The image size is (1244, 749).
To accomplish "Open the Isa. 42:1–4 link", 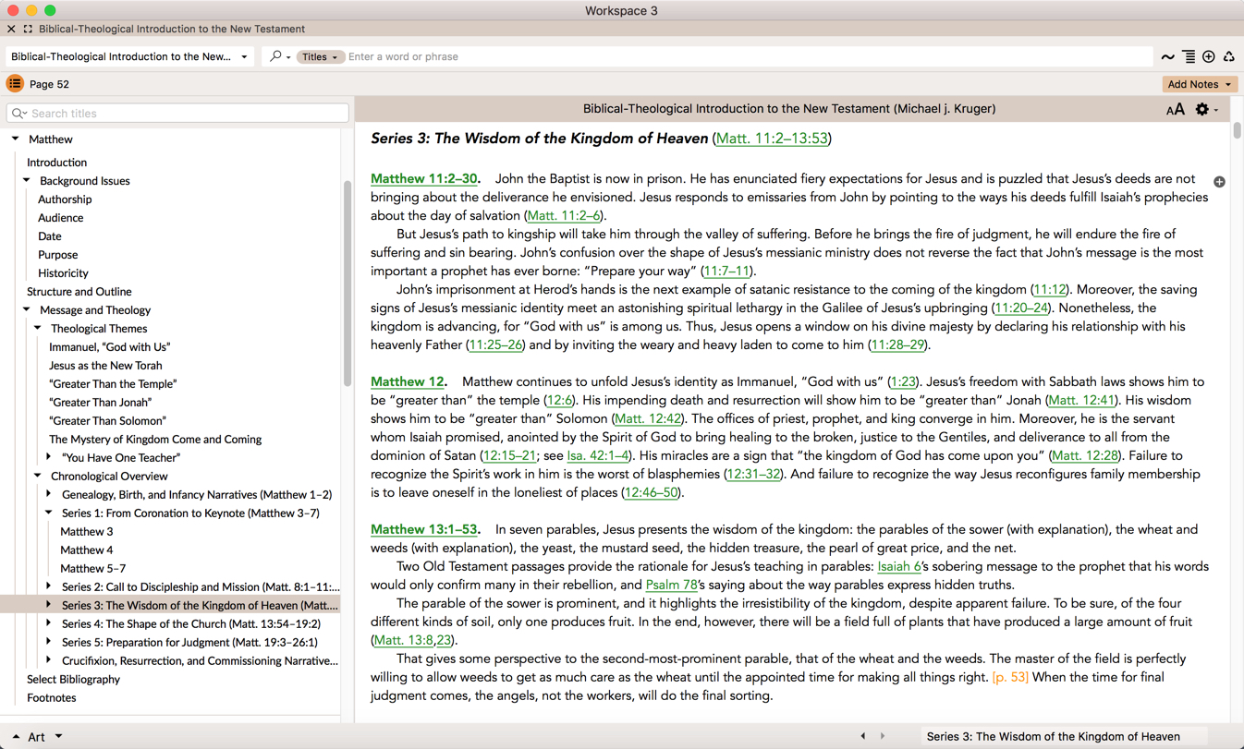I will tap(598, 456).
